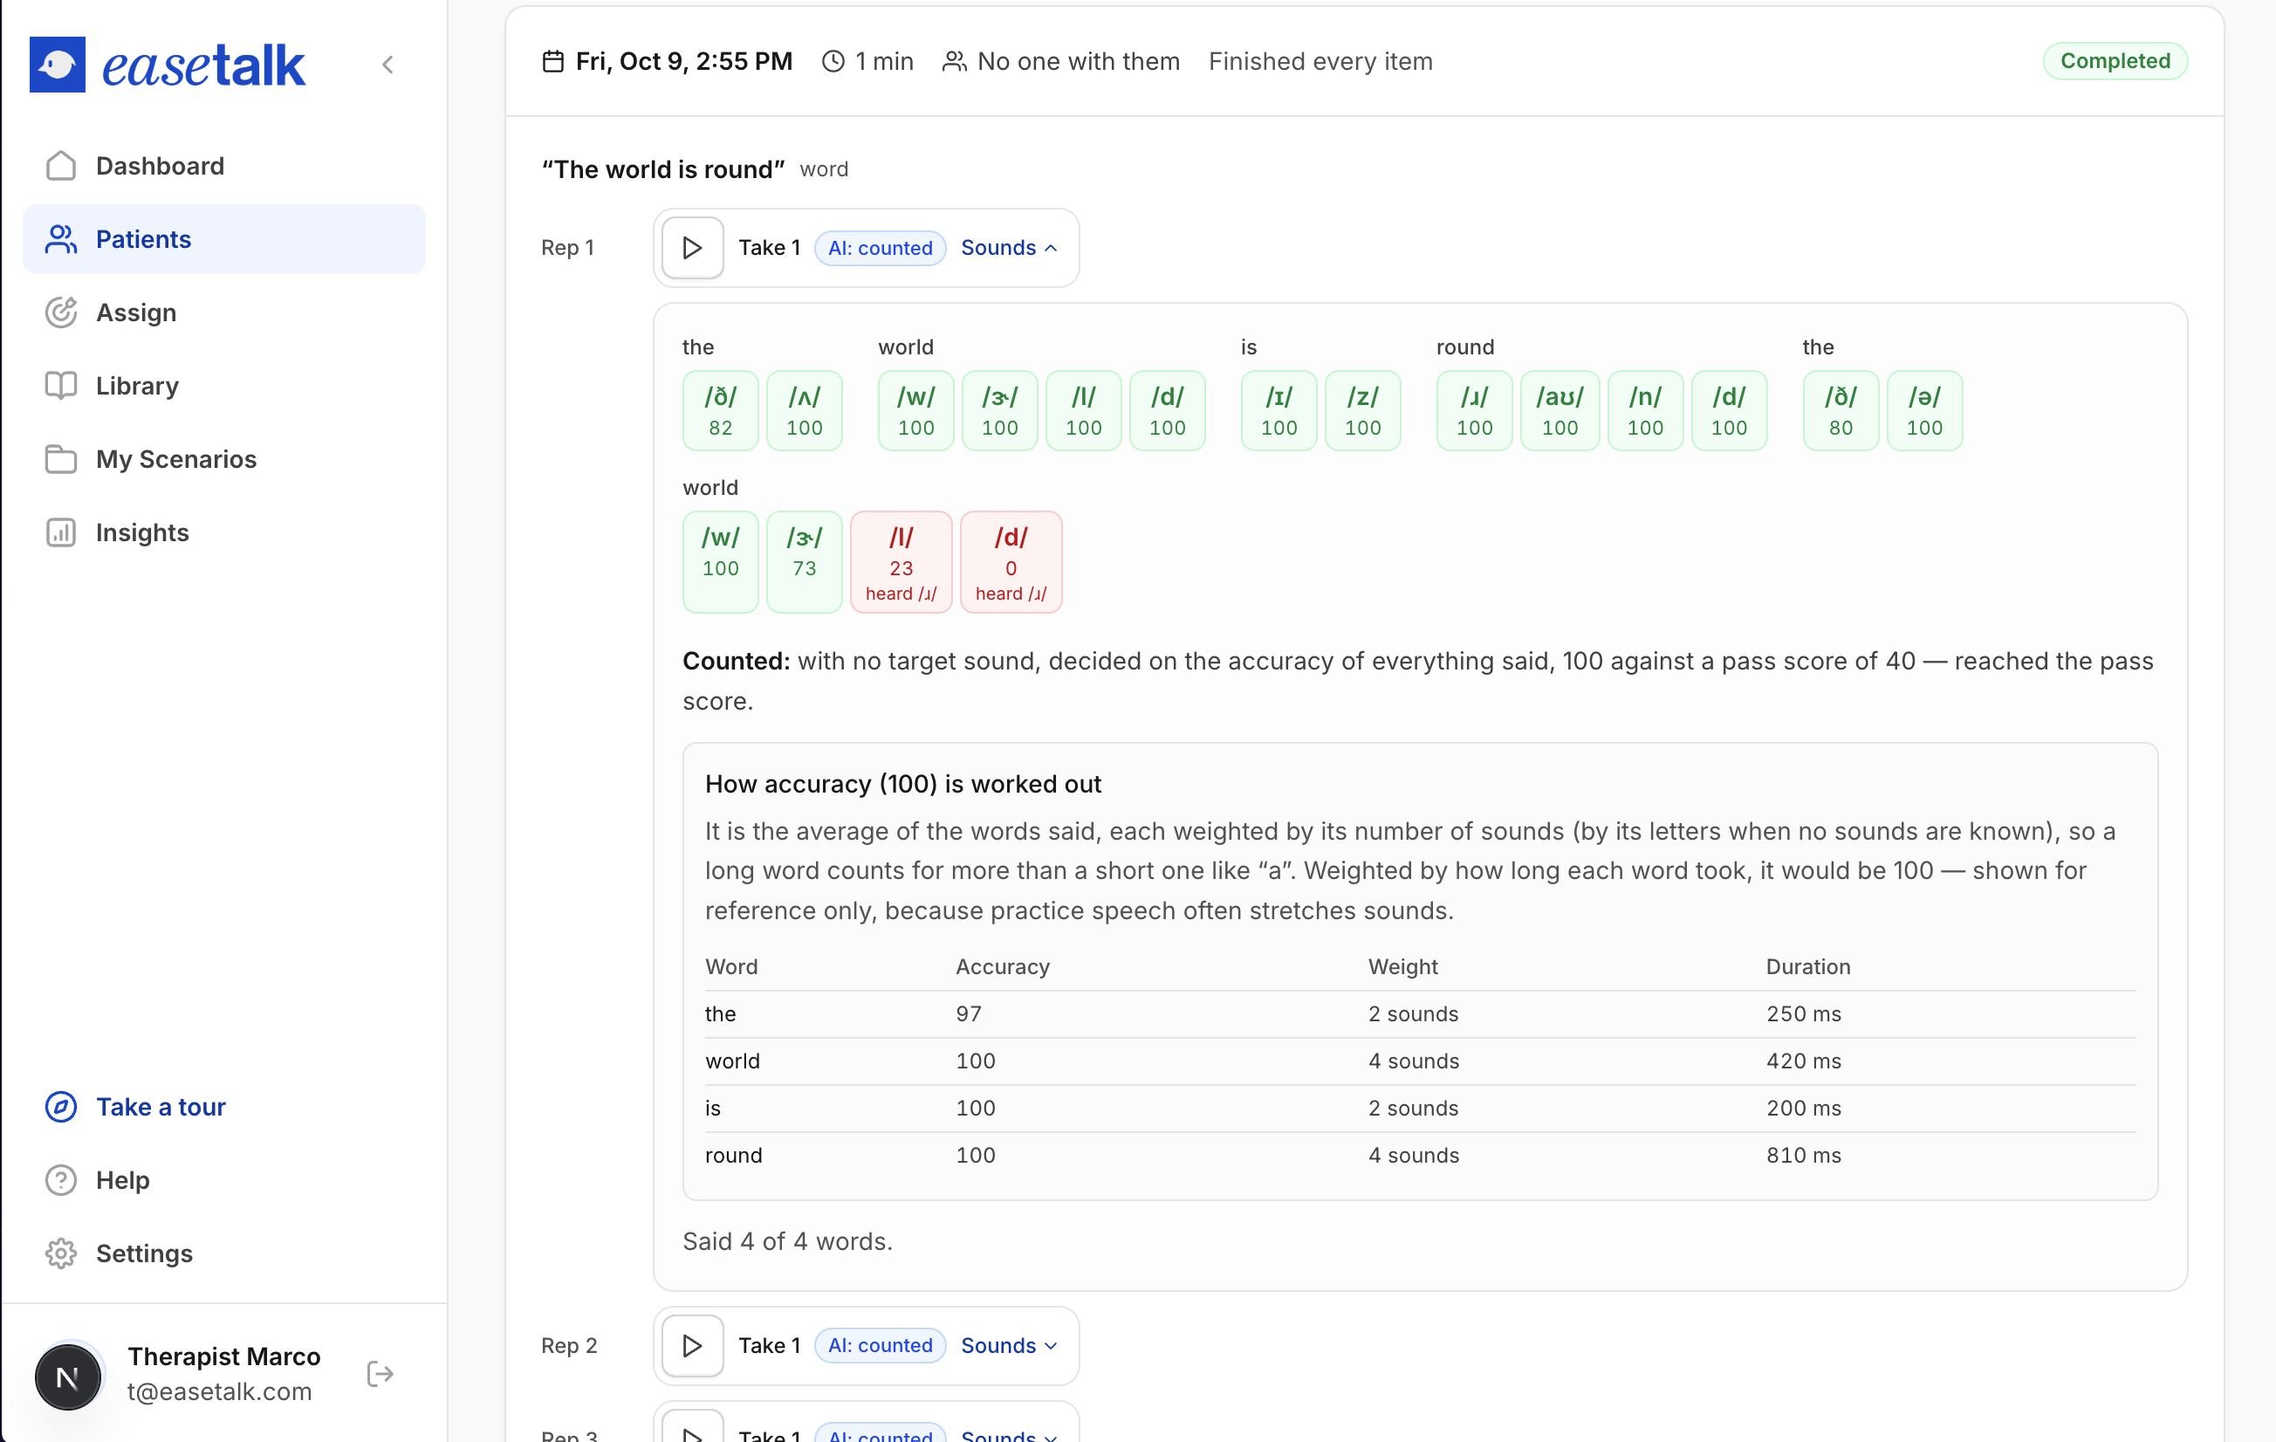Click the t@easetalk.com email text
This screenshot has height=1442, width=2276.
219,1392
